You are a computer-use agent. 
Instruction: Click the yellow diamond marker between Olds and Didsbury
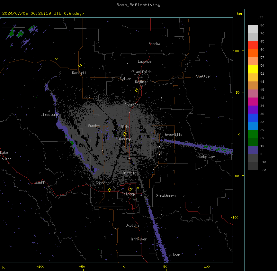tap(125, 134)
